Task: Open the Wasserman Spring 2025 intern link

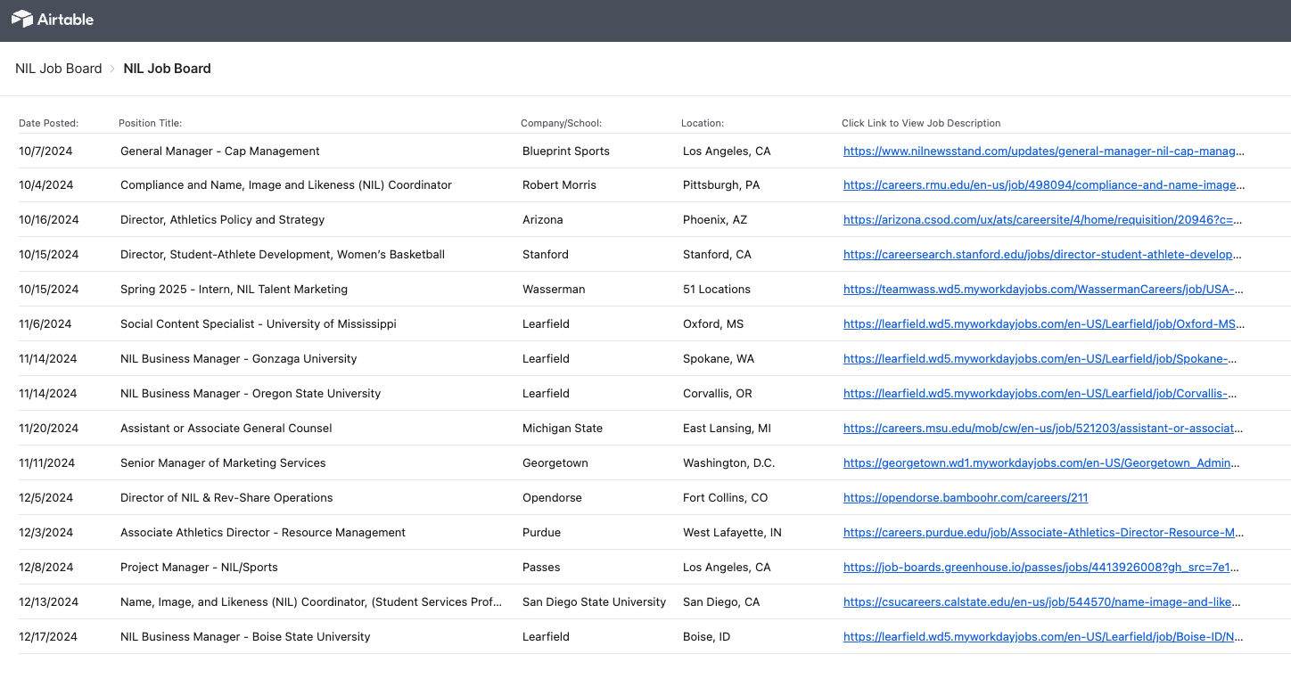Action: [x=1041, y=289]
